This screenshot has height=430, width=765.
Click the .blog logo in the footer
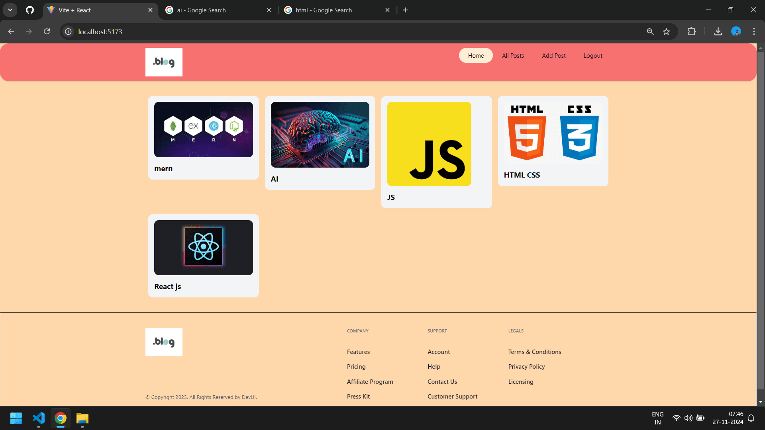coord(164,342)
